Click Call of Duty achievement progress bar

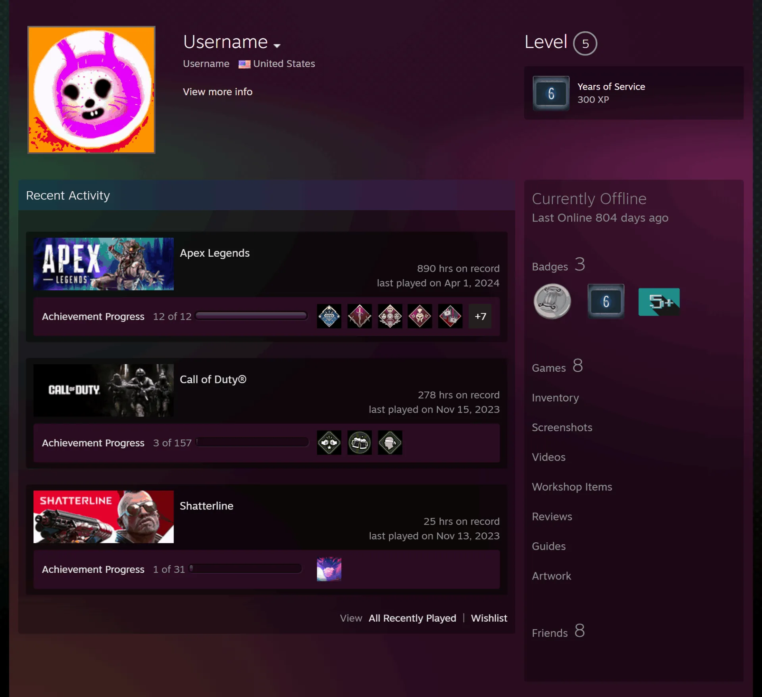point(252,442)
